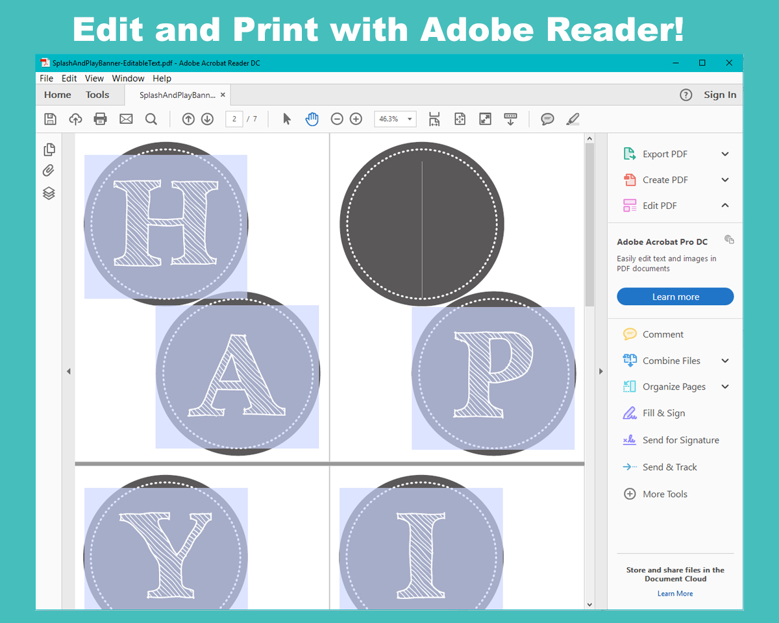Click the page number field
The image size is (779, 623).
234,119
